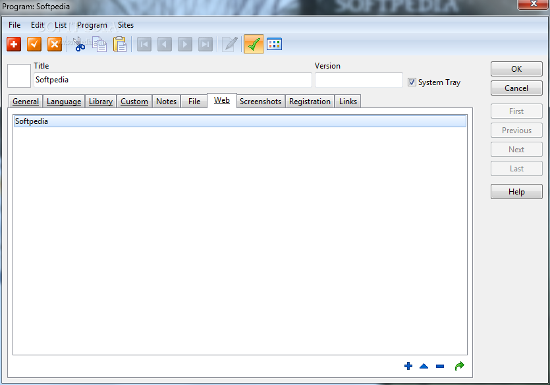The width and height of the screenshot is (550, 385).
Task: Go to previous record toolbar arrow
Action: (165, 44)
